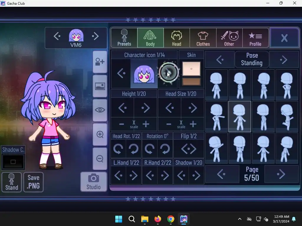The width and height of the screenshot is (302, 226).
Task: Rotate character counterclockwise under Rotation
Action: tap(150, 149)
